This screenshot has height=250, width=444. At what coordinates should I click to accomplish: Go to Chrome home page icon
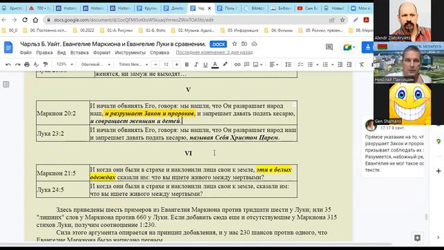pyautogui.click(x=35, y=20)
